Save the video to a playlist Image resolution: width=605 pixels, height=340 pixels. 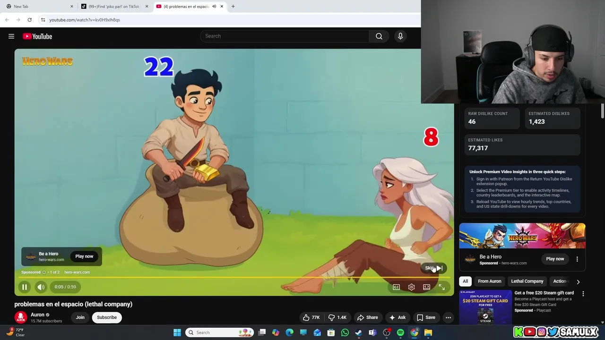click(426, 317)
